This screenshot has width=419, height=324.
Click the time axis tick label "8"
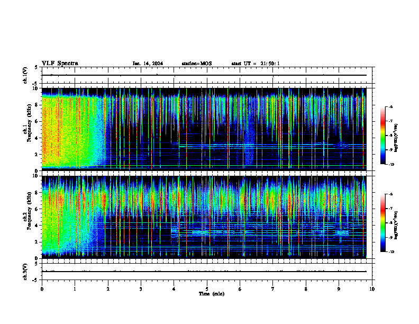(x=306, y=289)
